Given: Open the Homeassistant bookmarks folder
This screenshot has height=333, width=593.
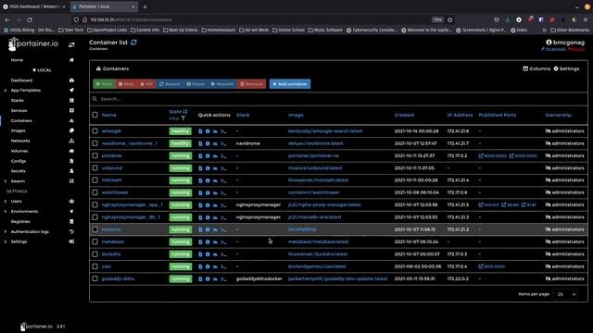Looking at the screenshot, I should tap(219, 30).
